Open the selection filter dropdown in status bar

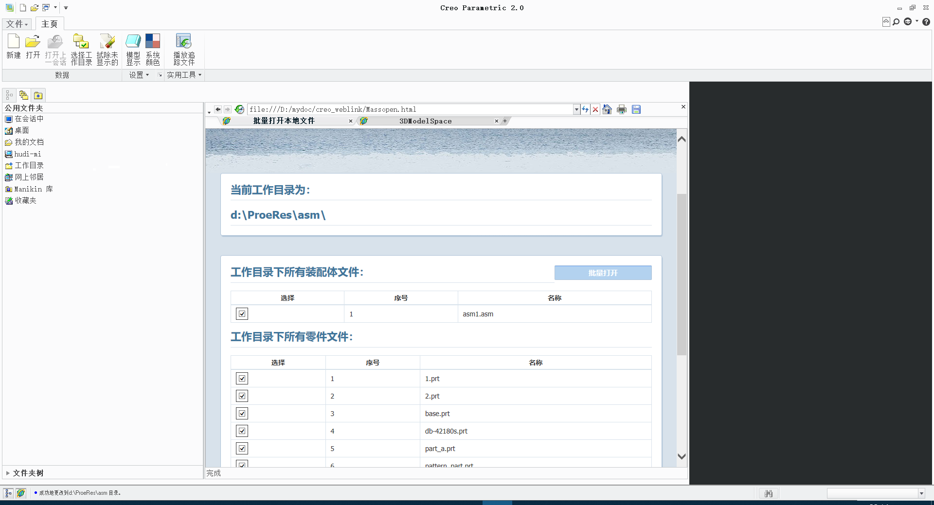coord(921,493)
